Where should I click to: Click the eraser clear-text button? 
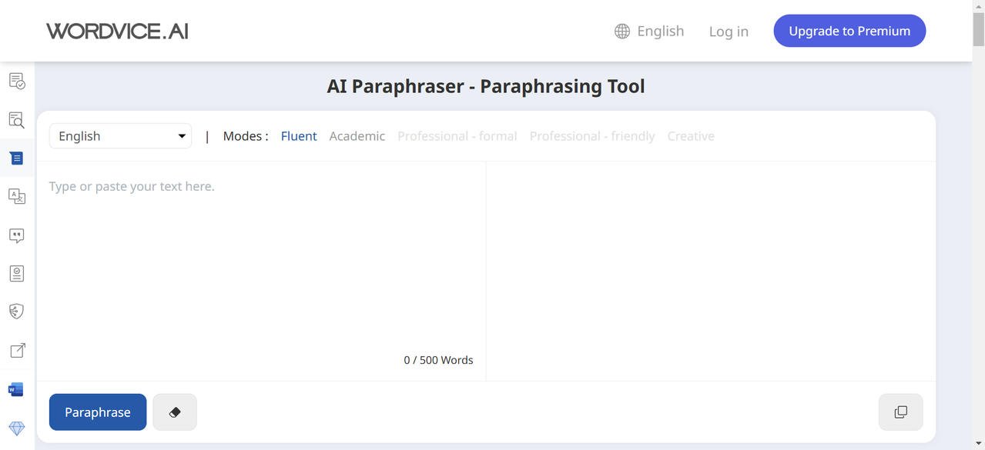(x=175, y=412)
